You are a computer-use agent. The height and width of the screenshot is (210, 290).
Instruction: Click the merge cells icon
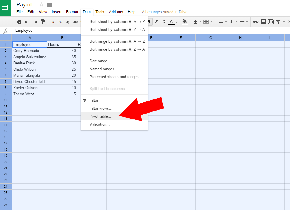(206, 22)
